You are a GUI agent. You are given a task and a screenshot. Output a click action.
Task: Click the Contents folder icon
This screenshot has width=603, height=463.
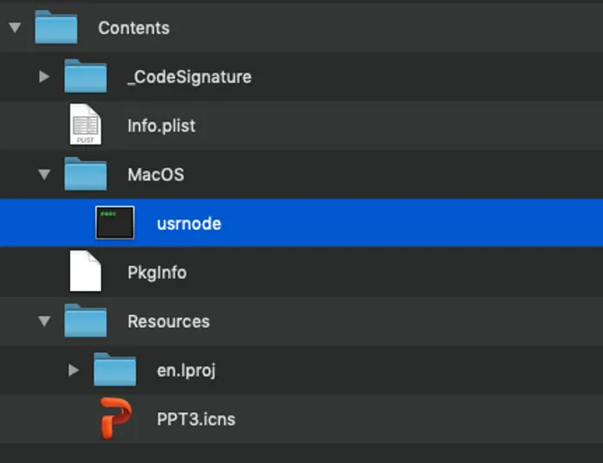click(x=56, y=28)
